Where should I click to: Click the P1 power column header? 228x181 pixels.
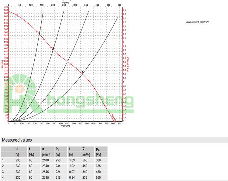(57, 149)
